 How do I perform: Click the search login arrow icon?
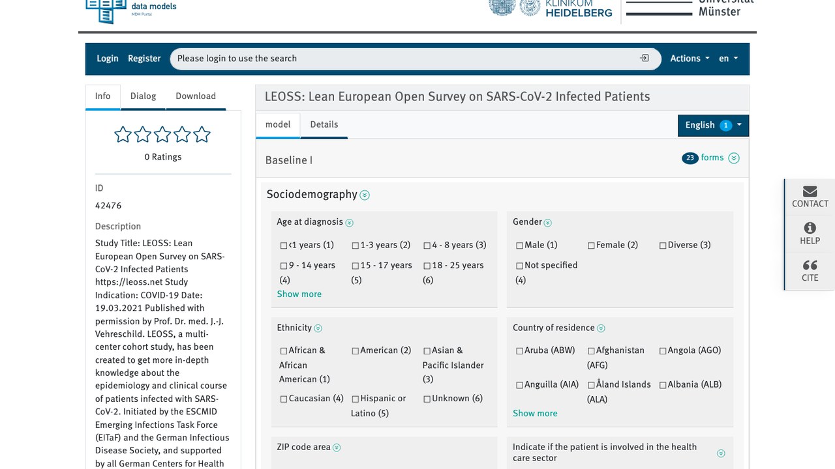pyautogui.click(x=645, y=58)
